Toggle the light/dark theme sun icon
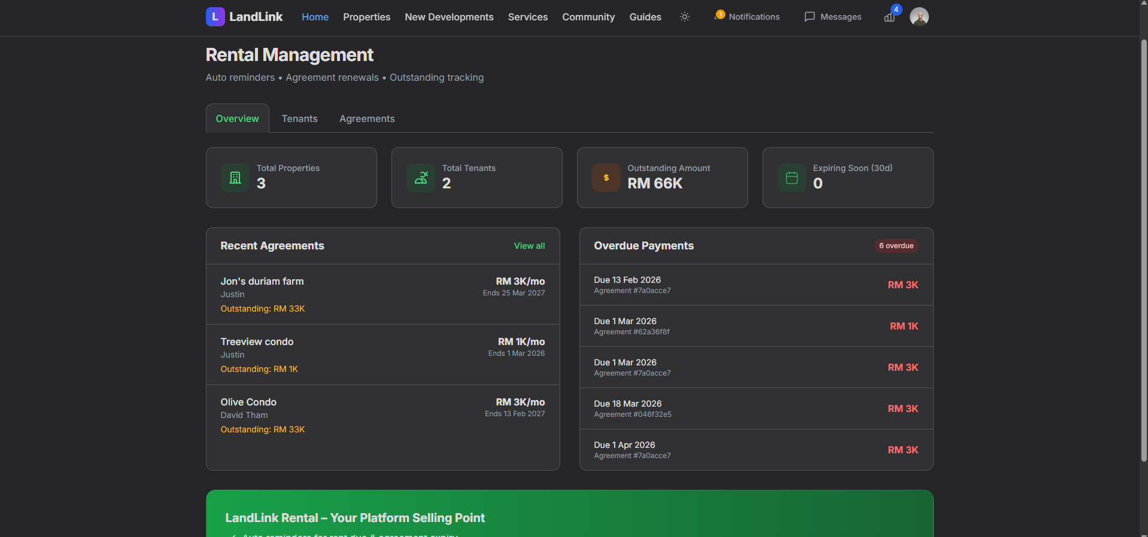Image resolution: width=1148 pixels, height=537 pixels. coord(685,17)
